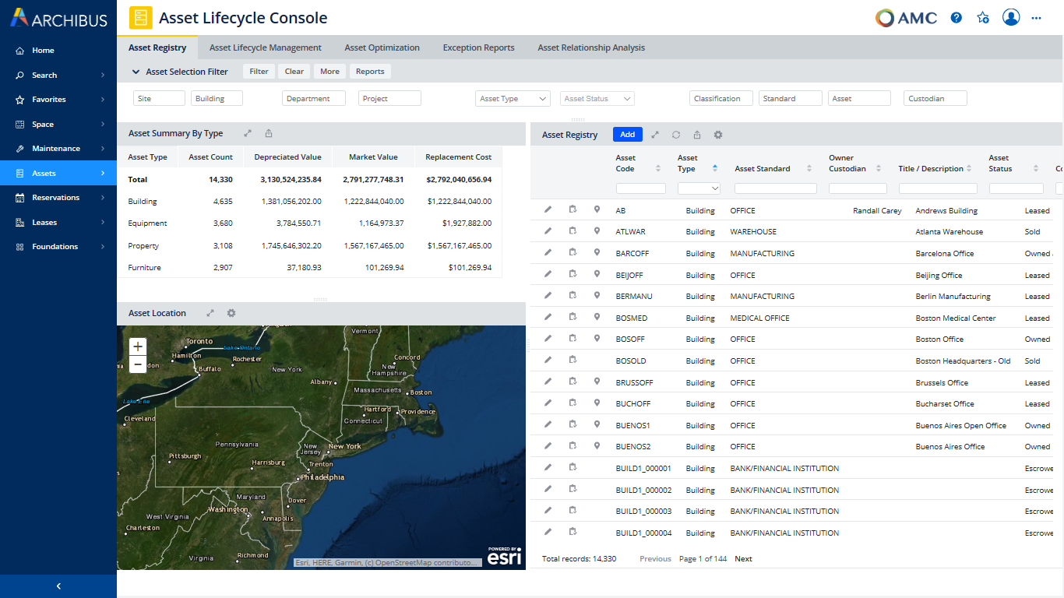Open Asset Location settings gear
Image resolution: width=1064 pixels, height=598 pixels.
point(231,313)
